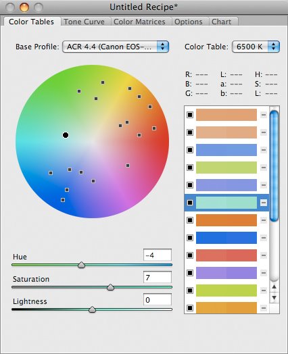Image resolution: width=288 pixels, height=354 pixels.
Task: Click scrollbar down arrow in color list
Action: tap(274, 297)
